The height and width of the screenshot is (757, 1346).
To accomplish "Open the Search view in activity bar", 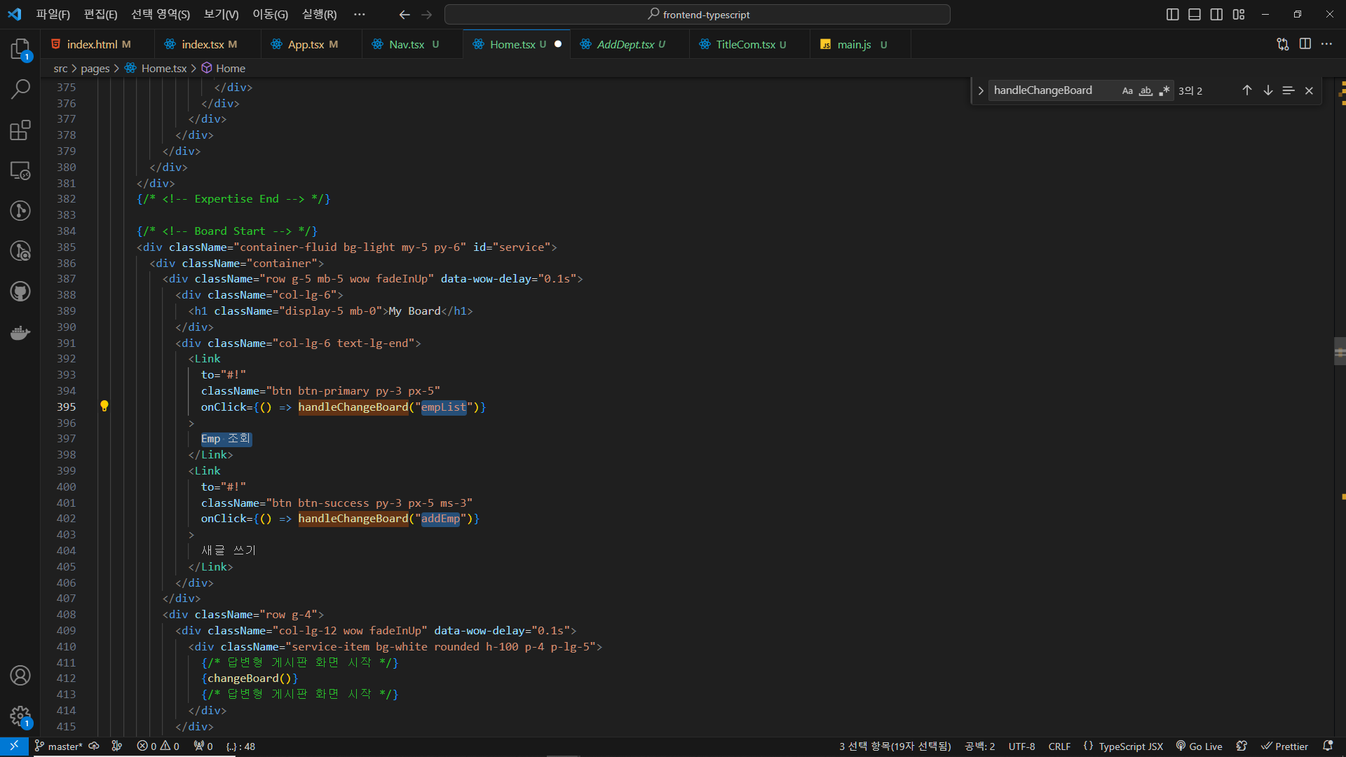I will click(20, 89).
